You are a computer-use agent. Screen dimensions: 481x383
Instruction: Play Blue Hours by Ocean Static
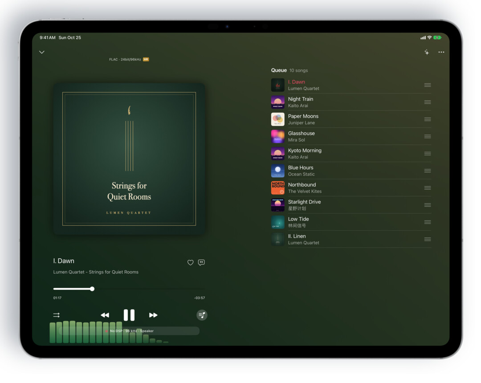[351, 171]
